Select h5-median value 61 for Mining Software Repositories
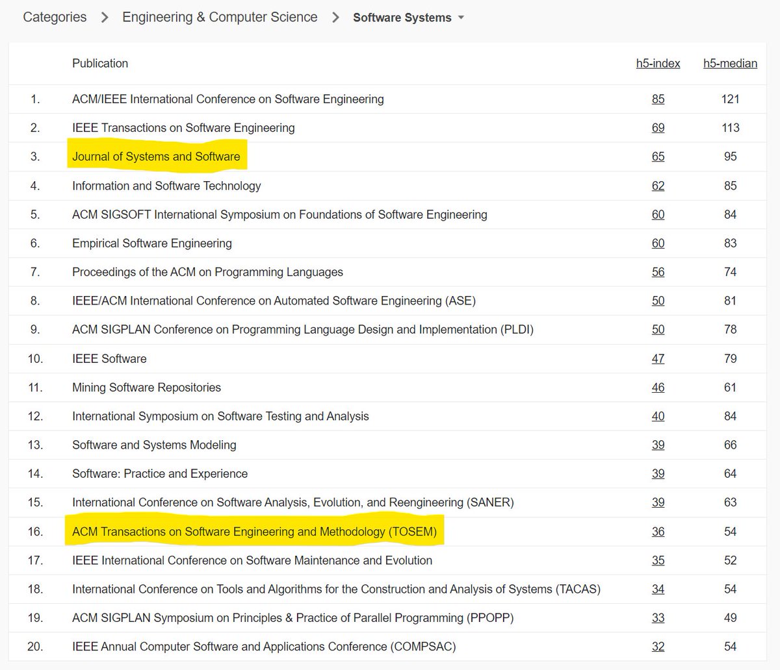The width and height of the screenshot is (780, 670). coord(730,388)
